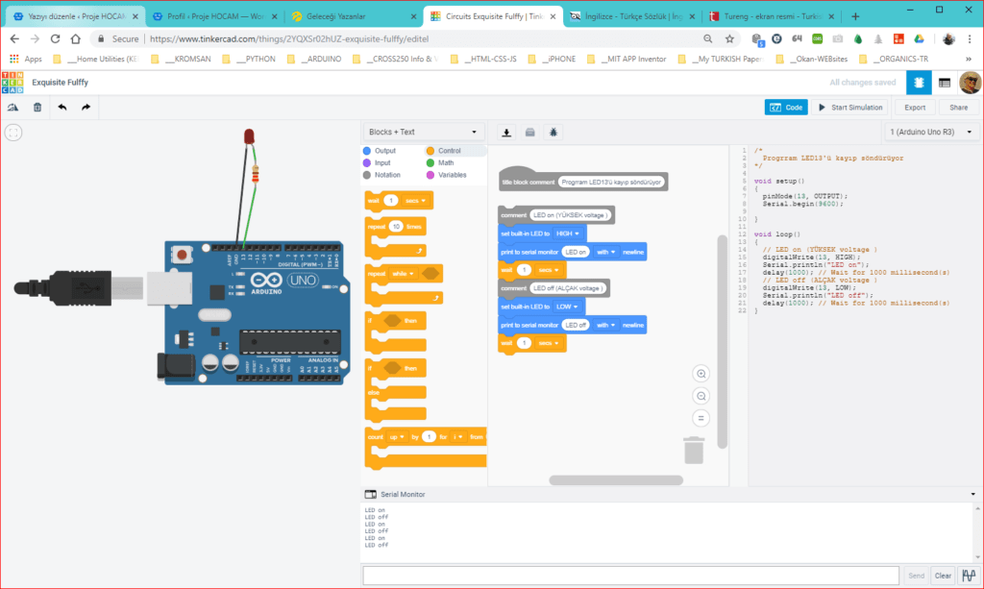
Task: Zoom in on blocks with the magnifier icon
Action: [x=701, y=374]
